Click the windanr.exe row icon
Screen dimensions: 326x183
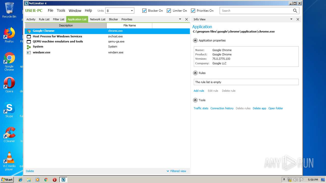(29, 53)
